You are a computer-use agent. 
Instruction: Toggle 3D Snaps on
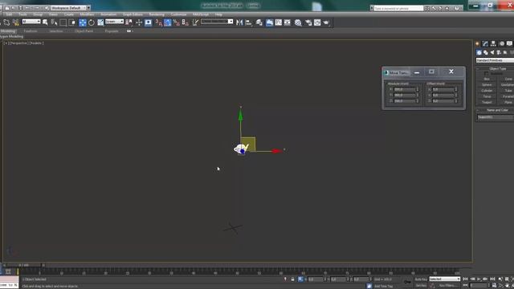159,22
